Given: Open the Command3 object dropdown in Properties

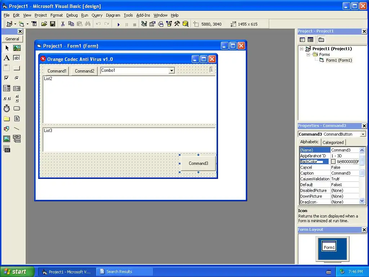Looking at the screenshot, I should (363, 134).
